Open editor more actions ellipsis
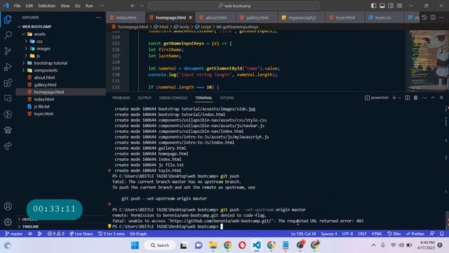This screenshot has height=253, width=449. [x=441, y=18]
